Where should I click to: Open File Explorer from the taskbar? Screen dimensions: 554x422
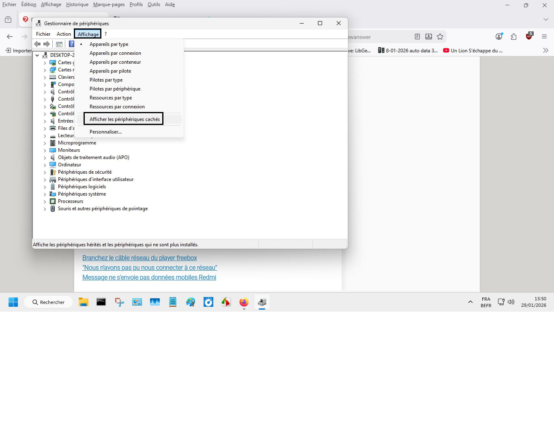(84, 302)
